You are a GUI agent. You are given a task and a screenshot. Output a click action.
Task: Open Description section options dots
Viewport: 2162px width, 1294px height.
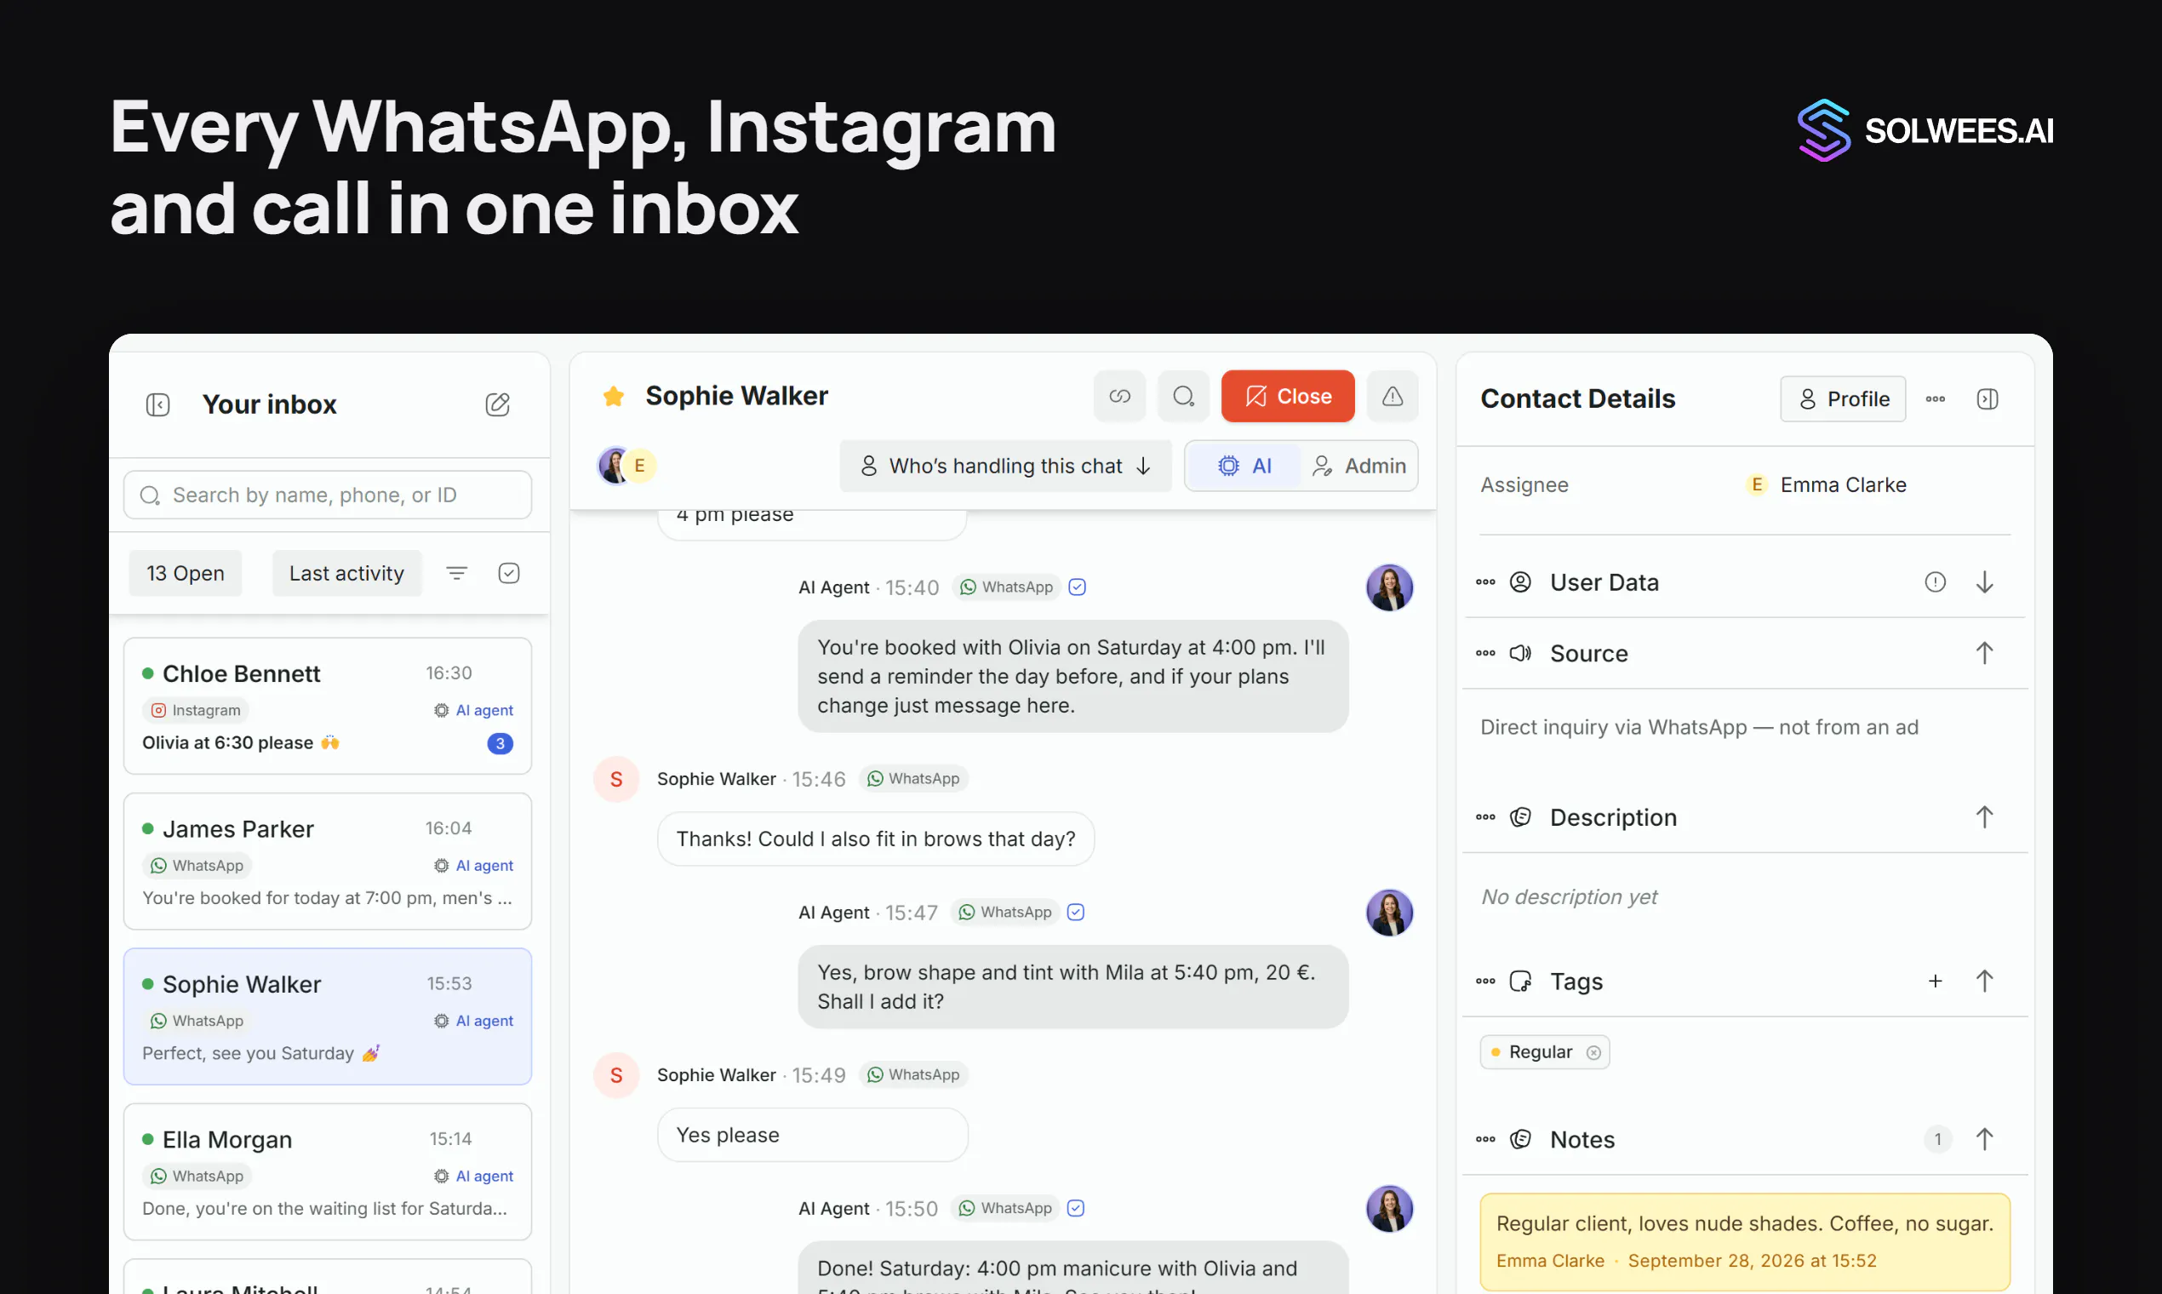point(1485,817)
